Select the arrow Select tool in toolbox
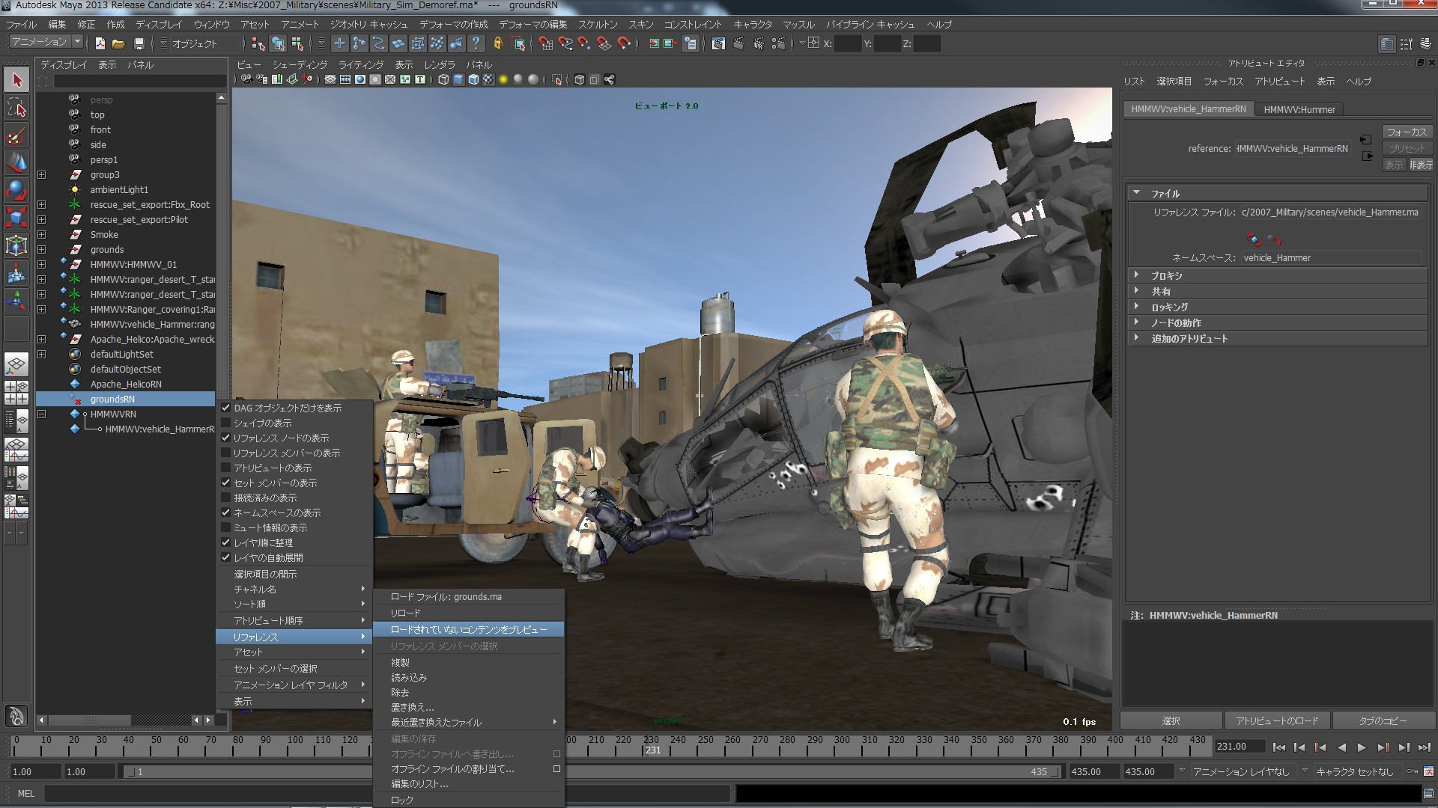Screen dimensions: 1438x808 [x=16, y=80]
